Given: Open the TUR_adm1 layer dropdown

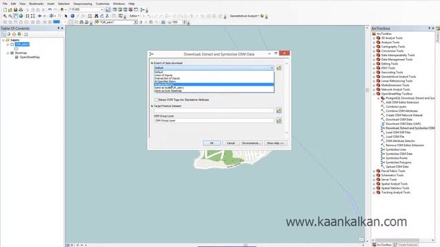Looking at the screenshot, I should coord(135,22).
